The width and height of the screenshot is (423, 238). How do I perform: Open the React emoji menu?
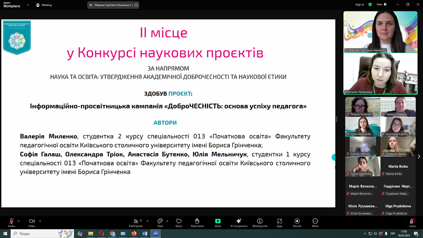point(179,222)
